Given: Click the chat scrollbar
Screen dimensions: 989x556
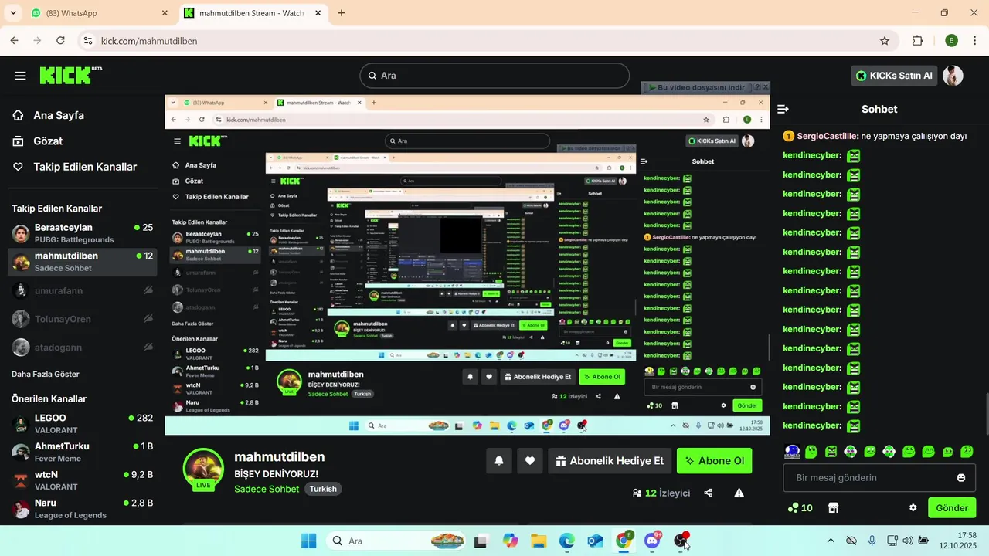Looking at the screenshot, I should point(986,413).
